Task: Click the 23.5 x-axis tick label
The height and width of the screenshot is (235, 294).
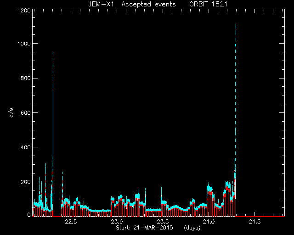Action: (x=163, y=222)
